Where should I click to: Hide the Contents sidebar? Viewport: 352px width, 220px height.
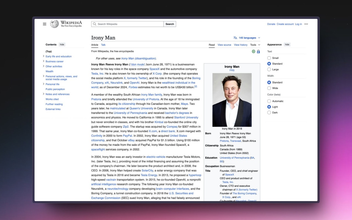point(62,45)
